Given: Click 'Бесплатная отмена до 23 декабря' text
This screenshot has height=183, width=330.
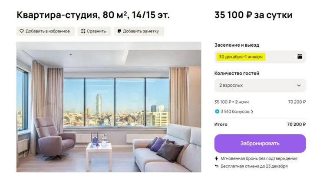Looking at the screenshot, I should pos(254,166).
